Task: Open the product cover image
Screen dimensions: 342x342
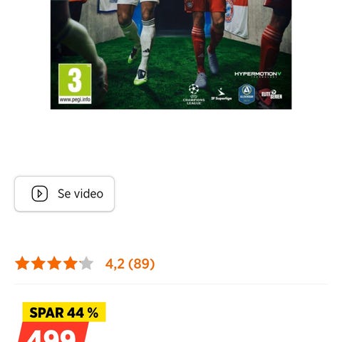Action: (171, 54)
